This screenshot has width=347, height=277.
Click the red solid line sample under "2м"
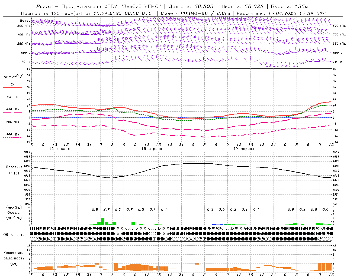point(13,87)
